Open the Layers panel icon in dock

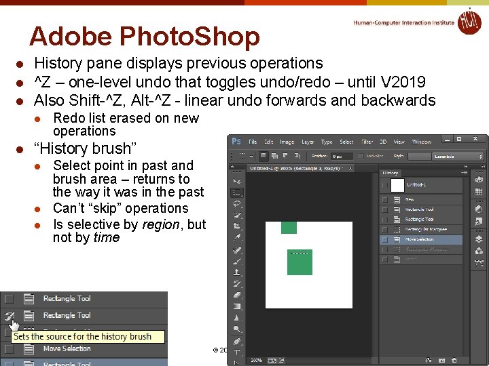pyautogui.click(x=479, y=239)
